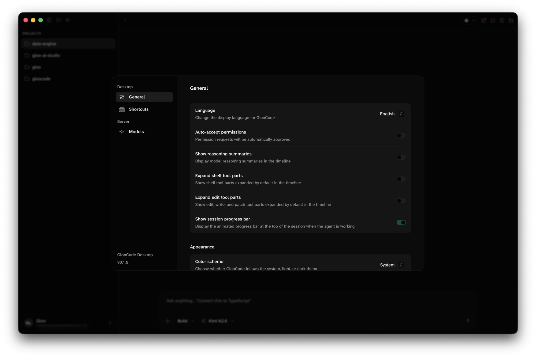Click the send arrow button in prompt box
This screenshot has height=358, width=536.
point(468,321)
